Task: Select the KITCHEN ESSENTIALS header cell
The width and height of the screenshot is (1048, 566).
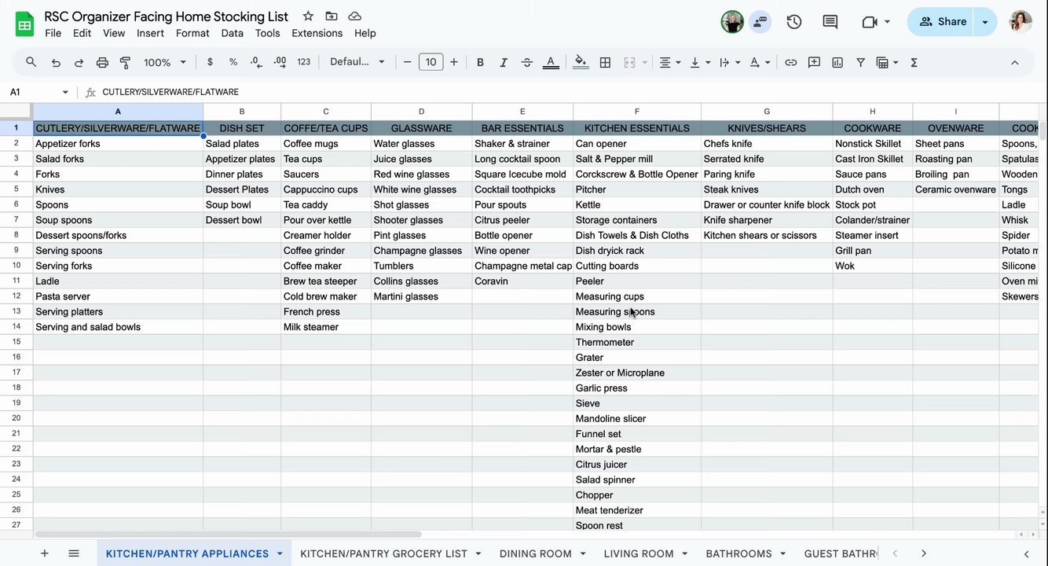Action: [637, 128]
